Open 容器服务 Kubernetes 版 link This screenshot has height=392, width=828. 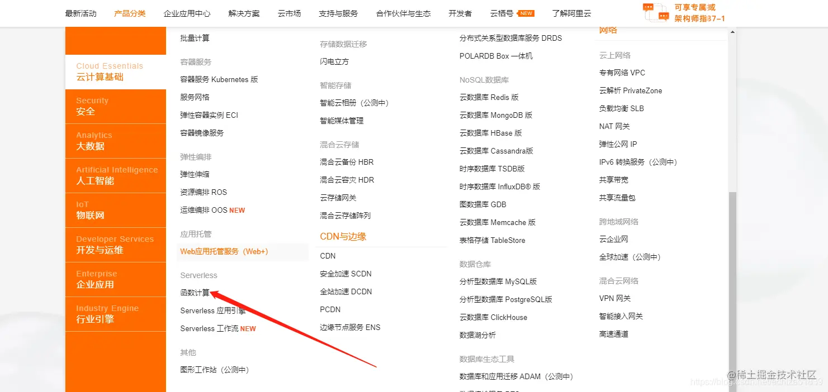pos(219,79)
